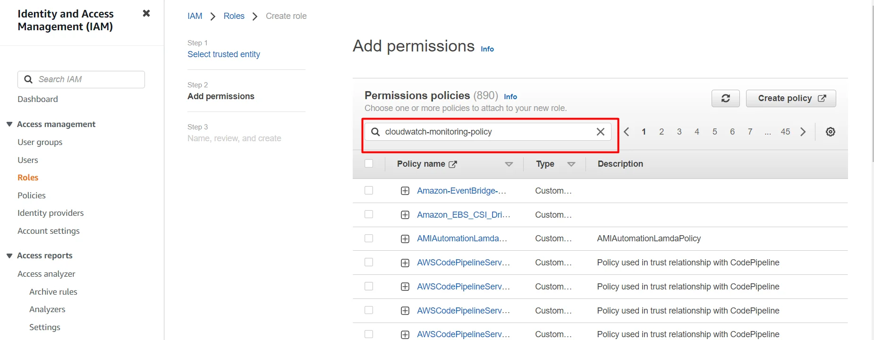Screen dimensions: 874x340
Task: Open User groups in sidebar
Action: coord(40,142)
